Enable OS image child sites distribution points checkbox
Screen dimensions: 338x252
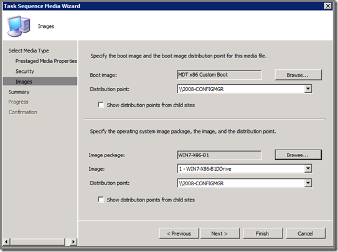(x=101, y=200)
